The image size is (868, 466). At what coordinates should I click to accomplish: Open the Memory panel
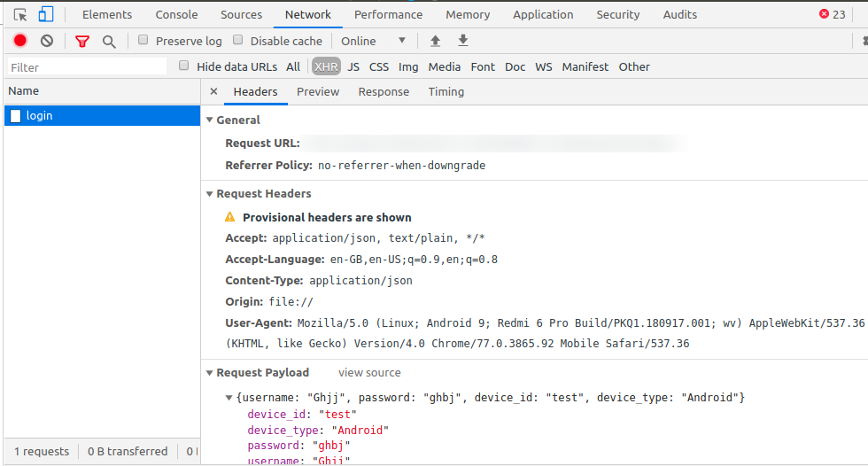[468, 14]
